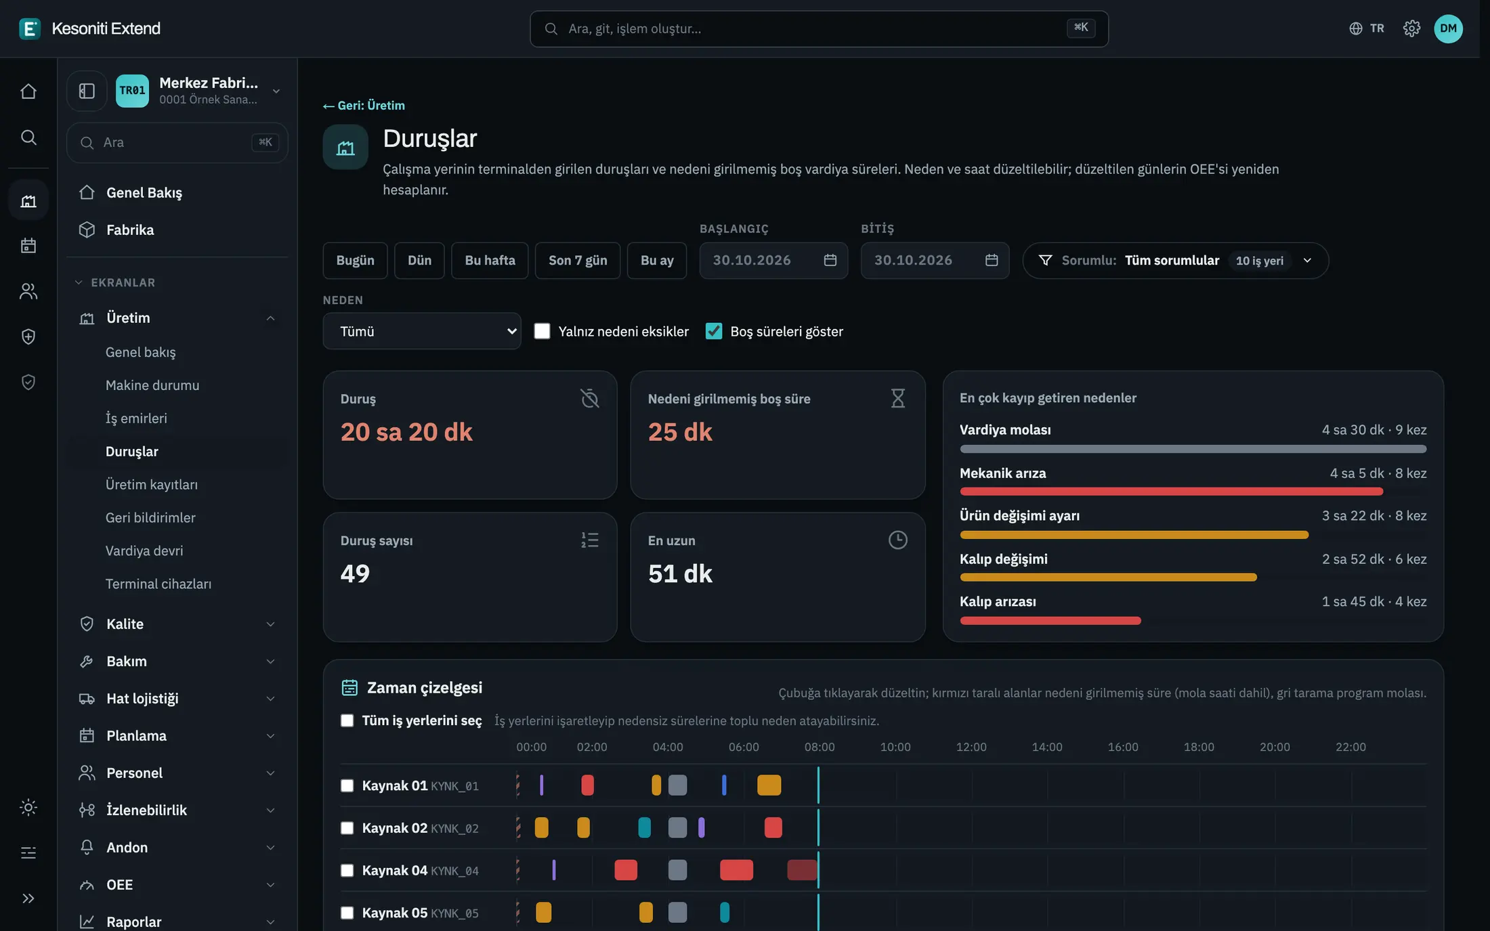Click the 'Bugün' quick range button
The width and height of the screenshot is (1490, 931).
355,261
